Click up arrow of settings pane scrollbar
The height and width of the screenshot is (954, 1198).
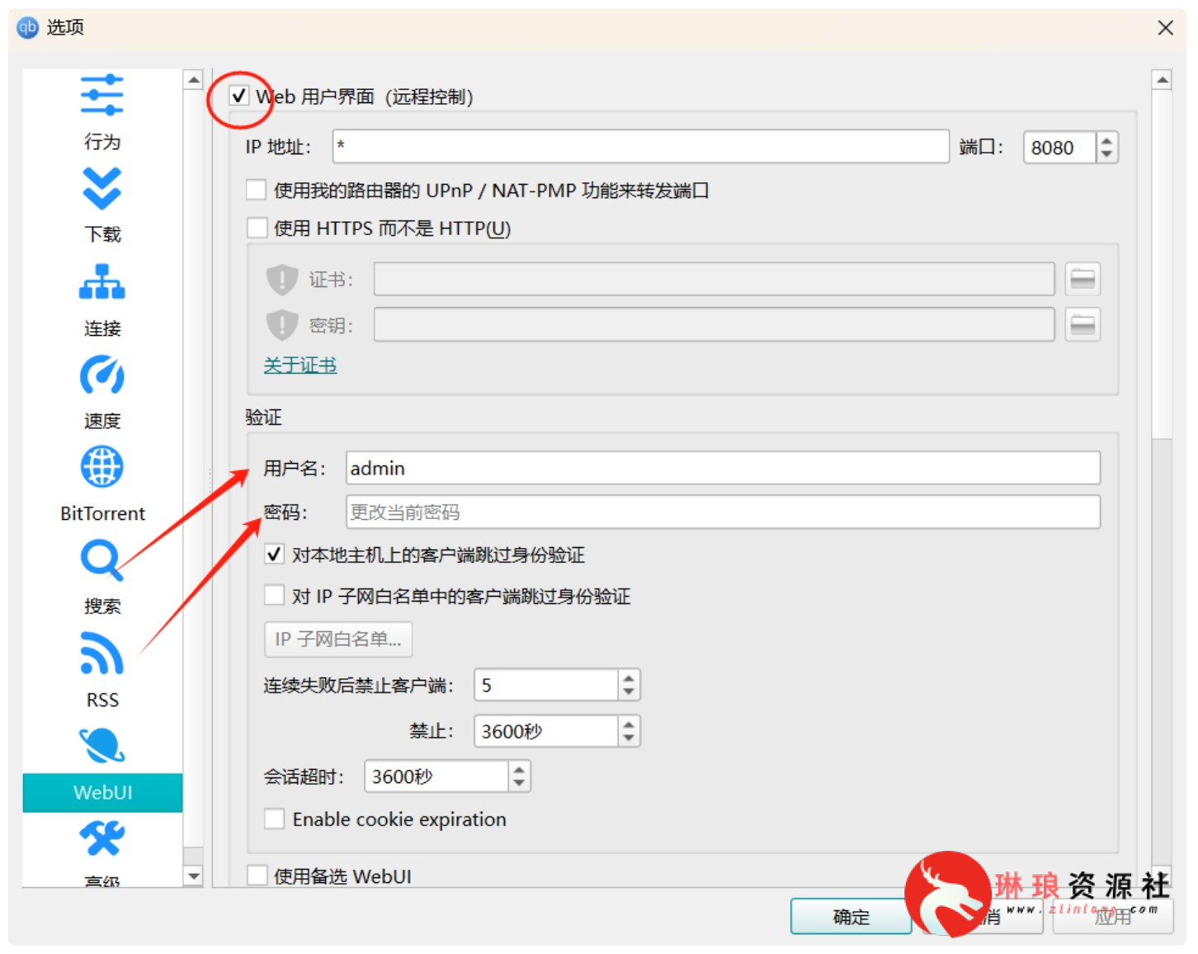click(1162, 80)
